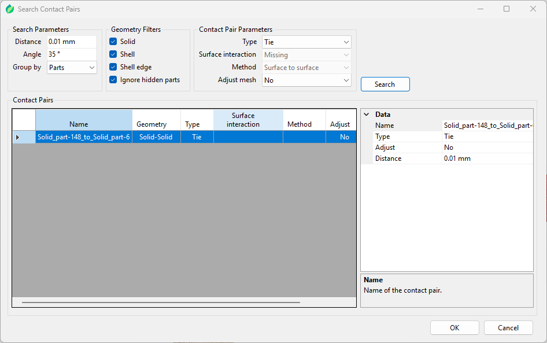This screenshot has width=547, height=343.
Task: Sort by the Name column header
Action: [x=79, y=124]
